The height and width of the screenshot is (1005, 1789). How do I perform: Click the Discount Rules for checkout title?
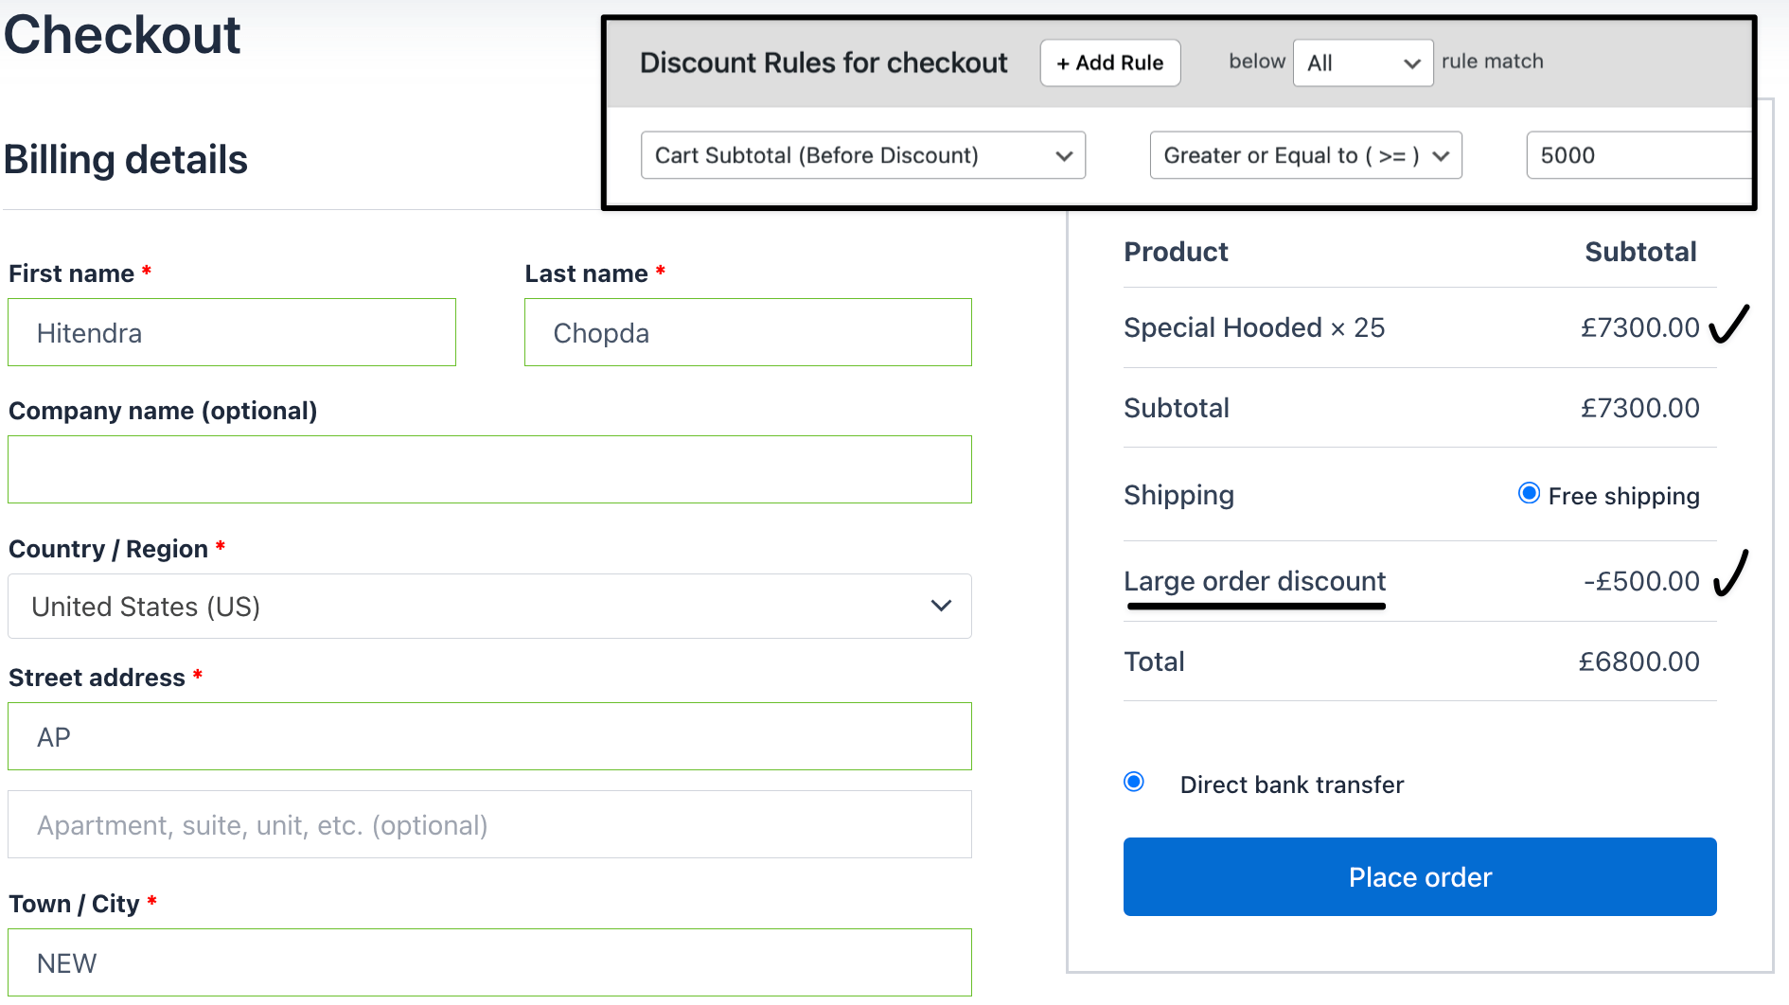823,62
